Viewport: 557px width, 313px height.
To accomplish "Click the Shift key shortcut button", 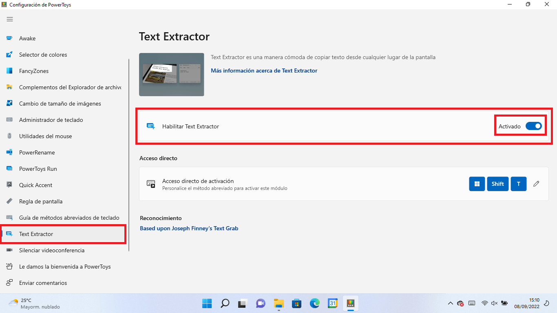I will coord(497,184).
